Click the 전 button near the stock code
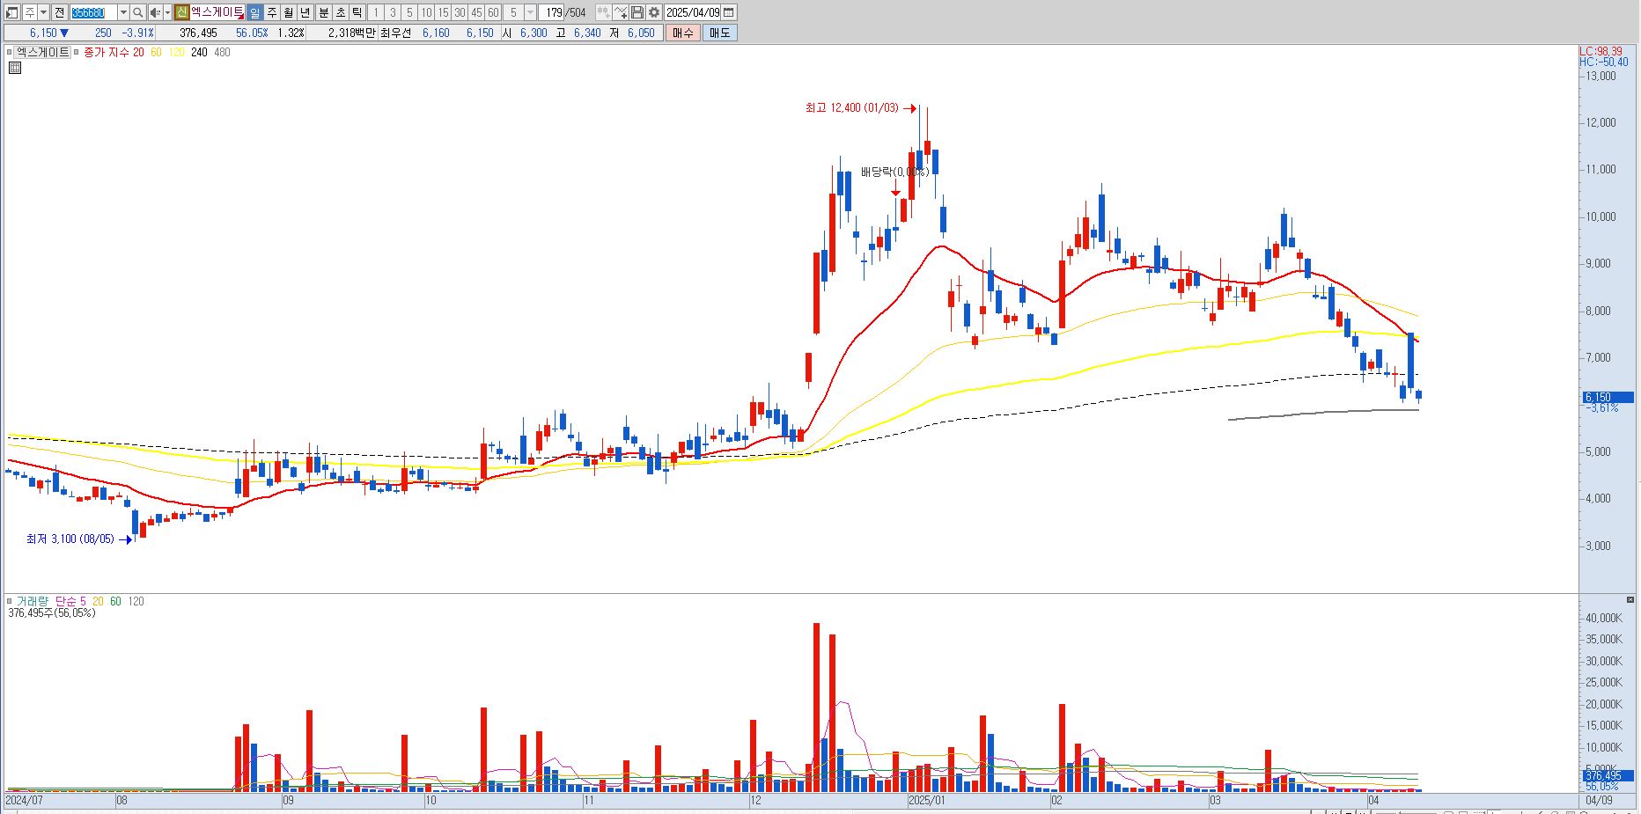Screen dimensions: 1641x814 tap(60, 12)
